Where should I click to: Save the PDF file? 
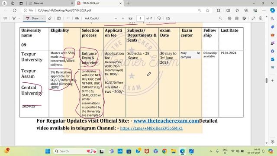click(237, 18)
